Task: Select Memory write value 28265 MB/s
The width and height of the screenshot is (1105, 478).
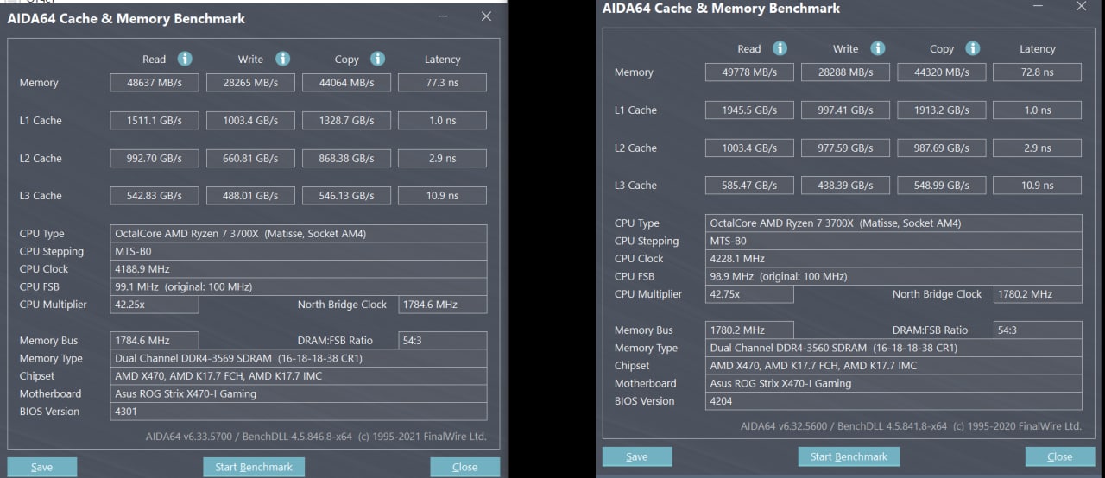Action: [250, 83]
